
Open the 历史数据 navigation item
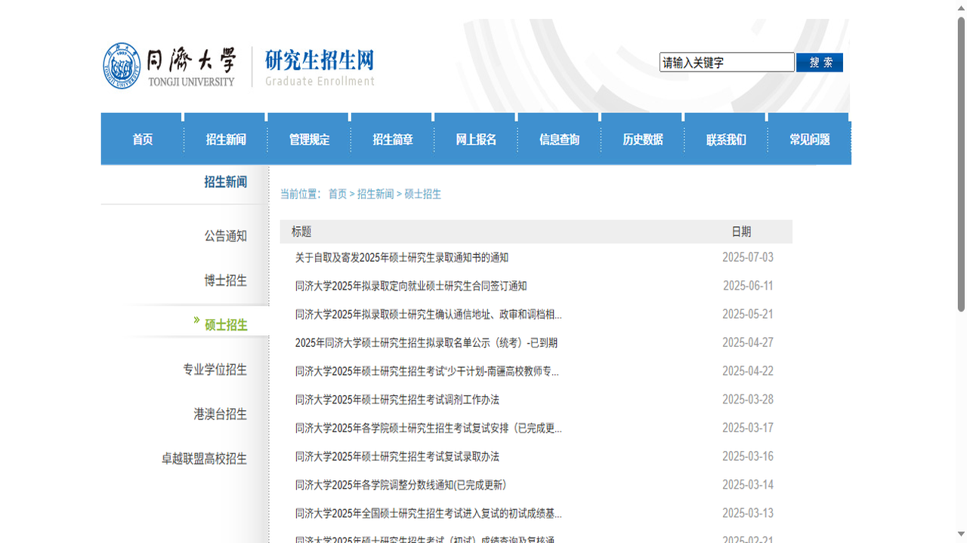[641, 139]
